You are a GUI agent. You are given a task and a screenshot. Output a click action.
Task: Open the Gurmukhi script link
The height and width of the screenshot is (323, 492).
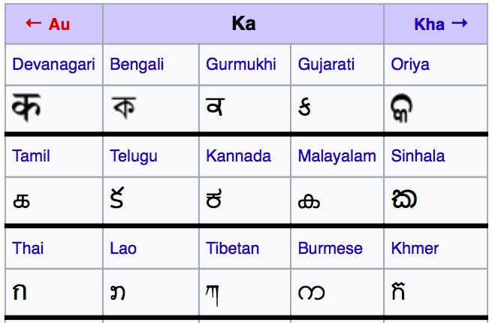pos(241,65)
